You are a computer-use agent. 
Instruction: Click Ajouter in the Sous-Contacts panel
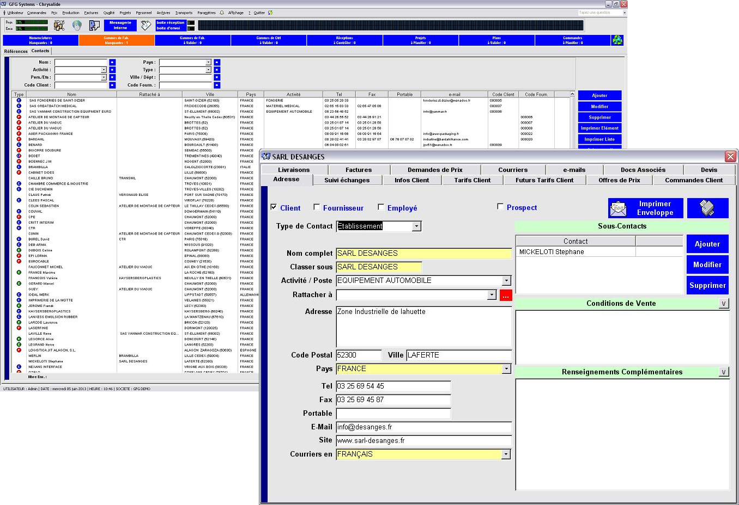click(x=707, y=244)
